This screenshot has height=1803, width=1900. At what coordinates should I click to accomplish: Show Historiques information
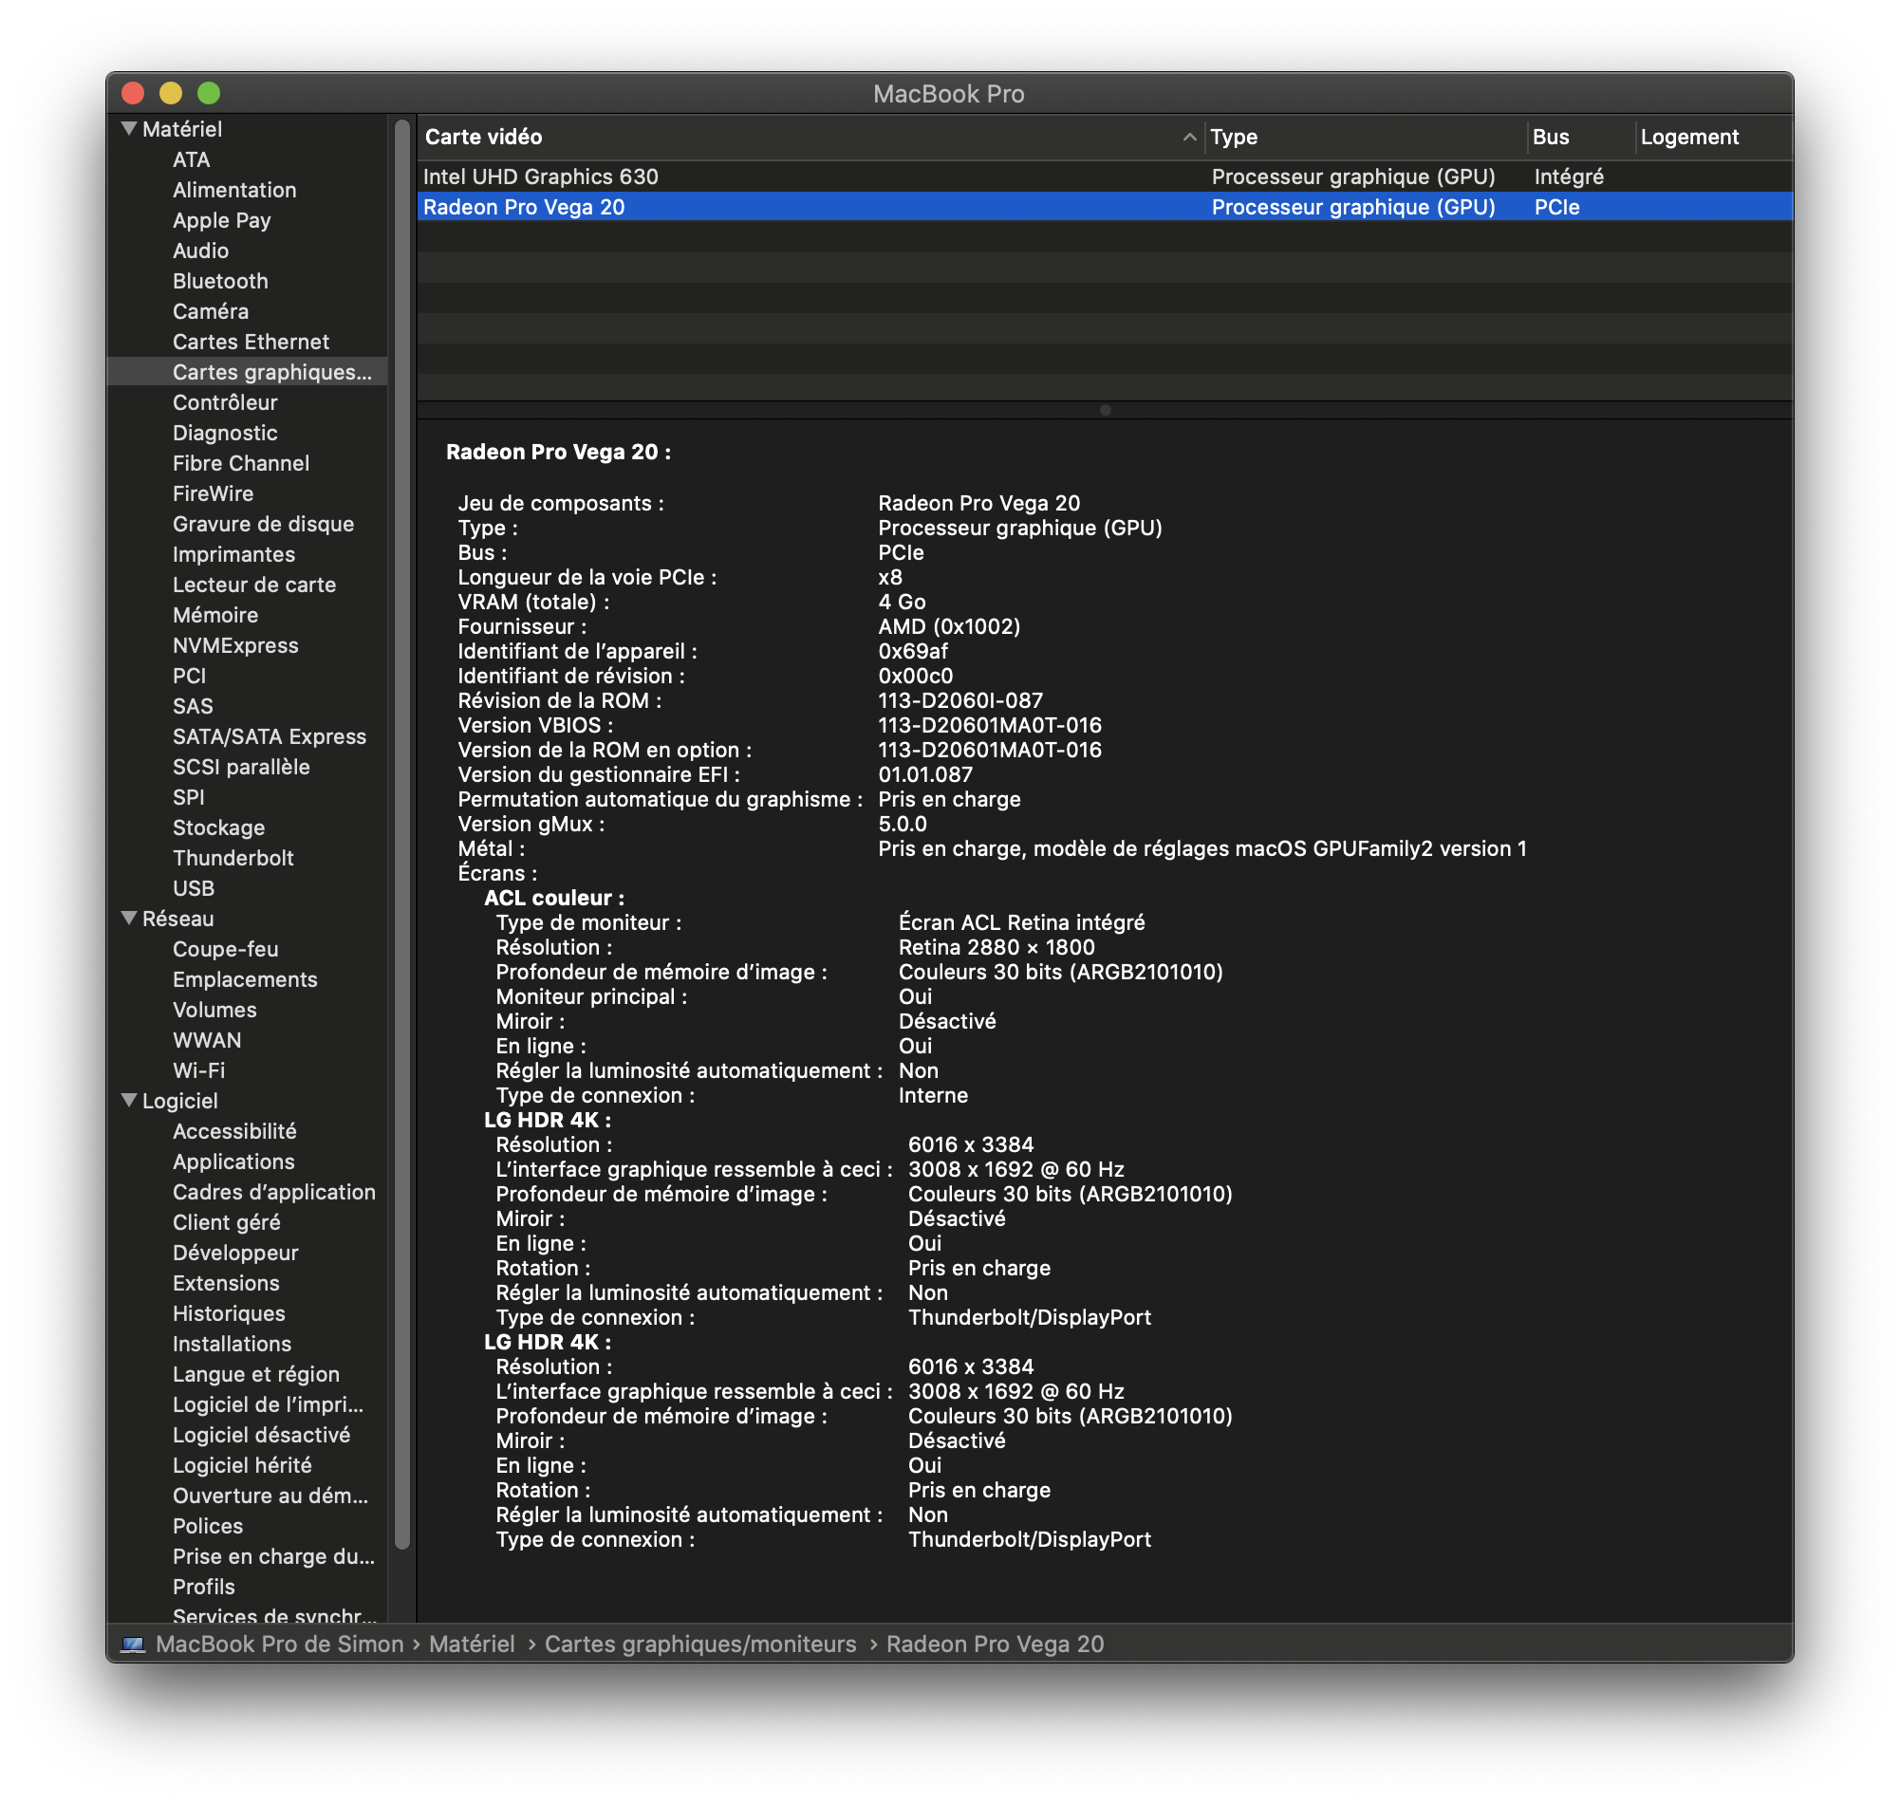click(x=229, y=1313)
